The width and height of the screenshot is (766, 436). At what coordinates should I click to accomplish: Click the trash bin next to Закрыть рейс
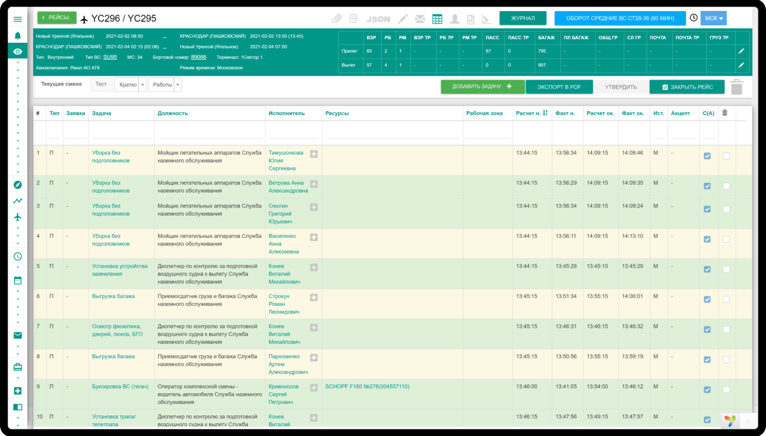[x=737, y=87]
